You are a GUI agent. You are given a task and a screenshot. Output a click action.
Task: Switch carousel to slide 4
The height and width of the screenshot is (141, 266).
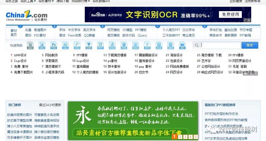pyautogui.click(x=191, y=137)
